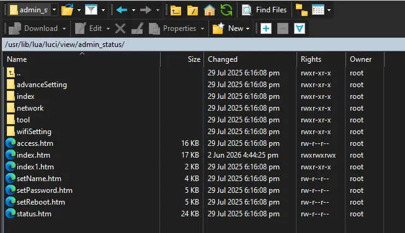Image resolution: width=405 pixels, height=233 pixels.
Task: Select the setPassword.htm file
Action: pos(45,190)
